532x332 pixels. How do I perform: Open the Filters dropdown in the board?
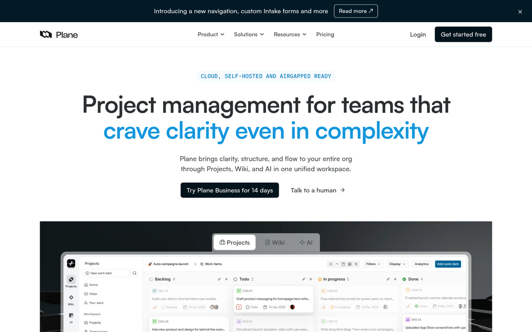(373, 264)
